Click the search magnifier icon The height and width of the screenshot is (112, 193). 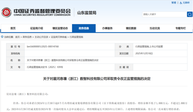pyautogui.click(x=189, y=14)
